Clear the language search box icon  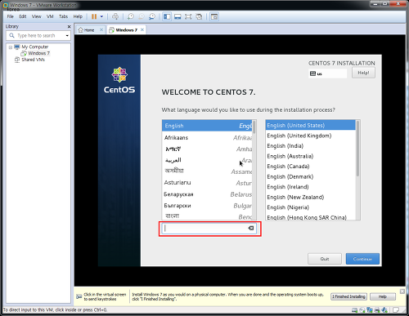point(251,228)
